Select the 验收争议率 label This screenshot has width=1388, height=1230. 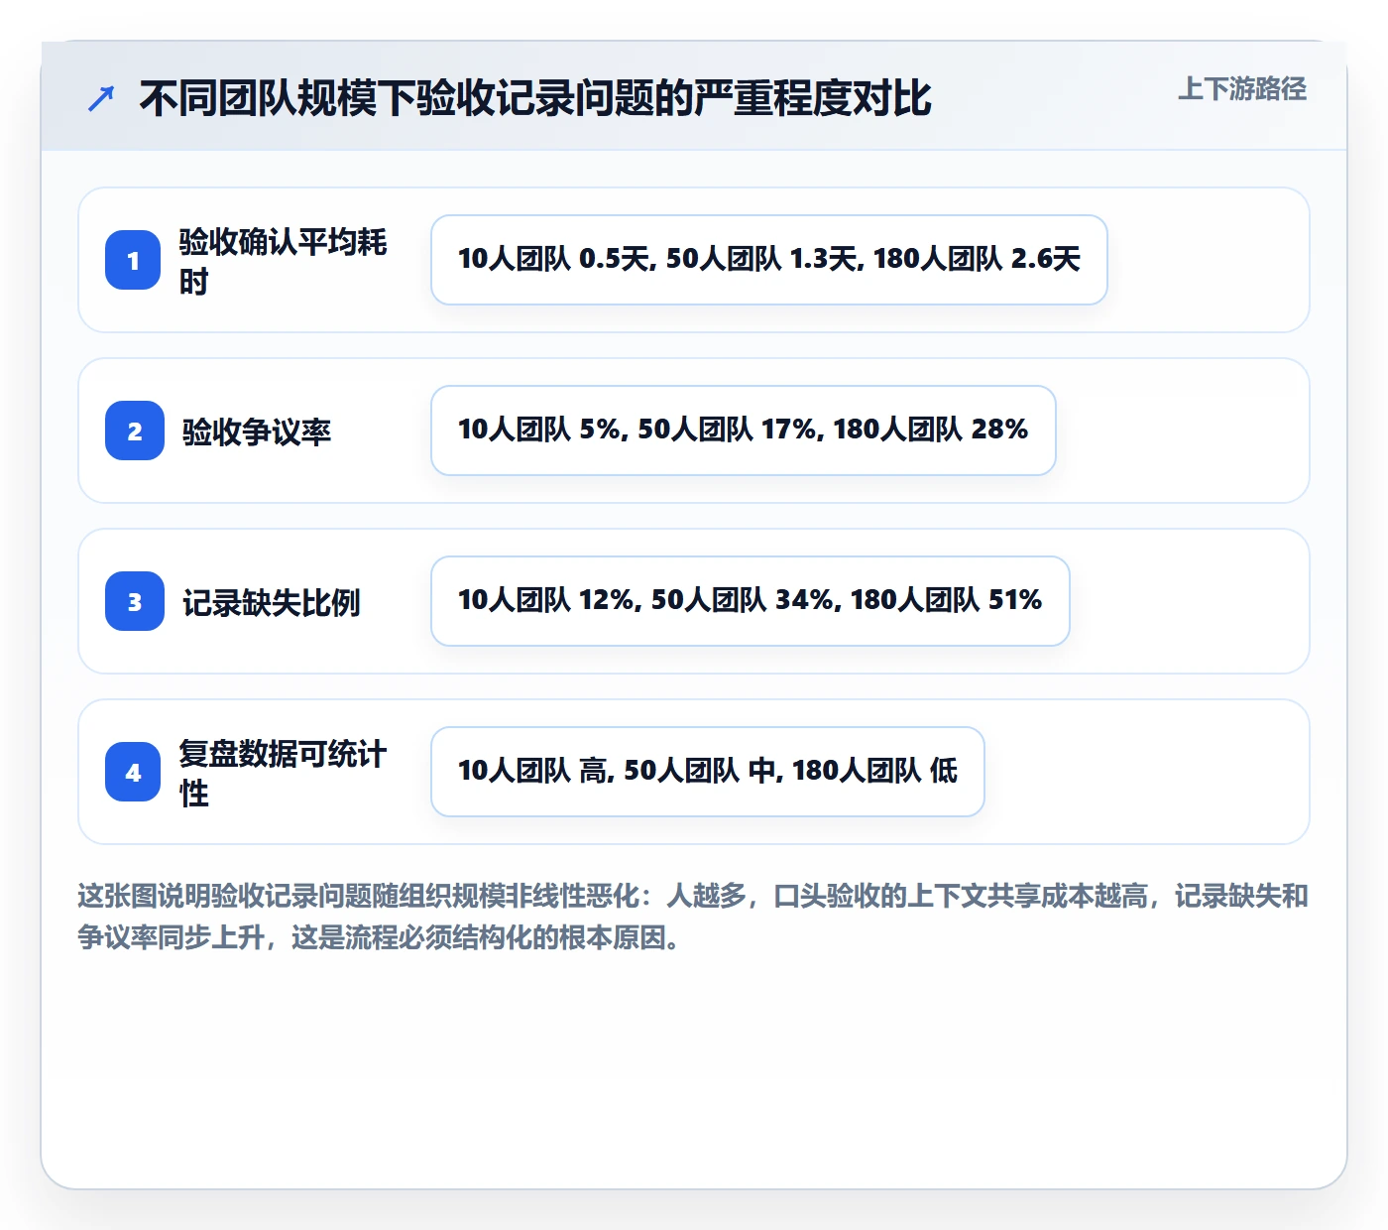pos(257,431)
